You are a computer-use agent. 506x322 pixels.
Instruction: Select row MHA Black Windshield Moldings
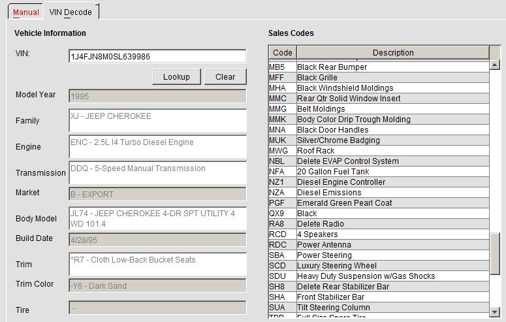click(379, 88)
